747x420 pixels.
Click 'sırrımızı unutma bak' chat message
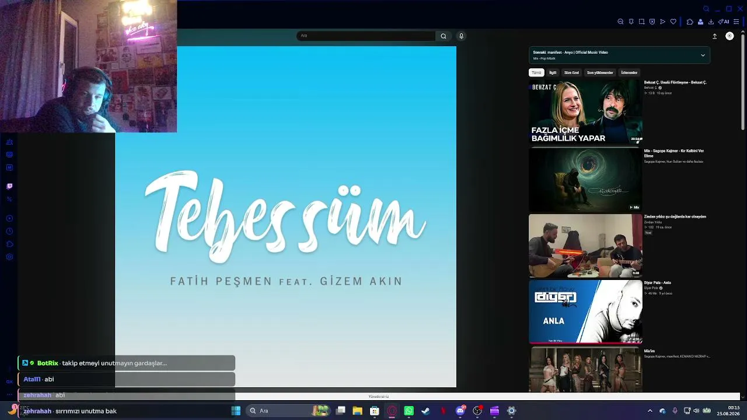coord(87,411)
